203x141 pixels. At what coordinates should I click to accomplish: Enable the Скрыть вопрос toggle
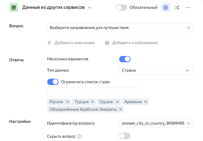(x=125, y=136)
